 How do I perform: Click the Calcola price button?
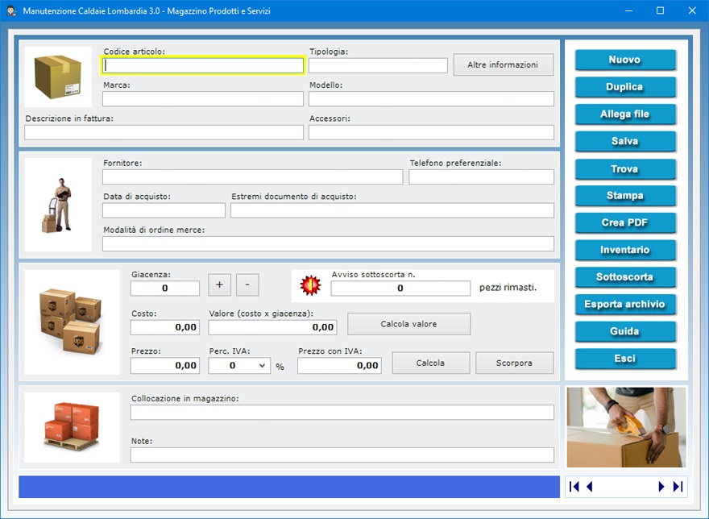pyautogui.click(x=430, y=363)
